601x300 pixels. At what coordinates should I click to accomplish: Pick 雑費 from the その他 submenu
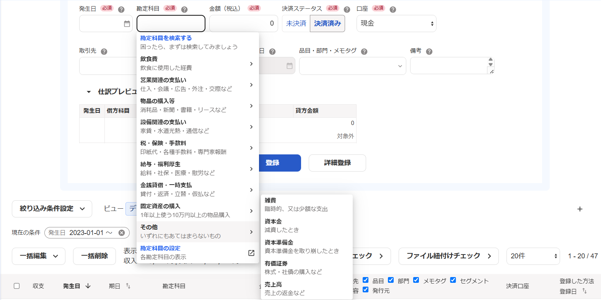307,205
